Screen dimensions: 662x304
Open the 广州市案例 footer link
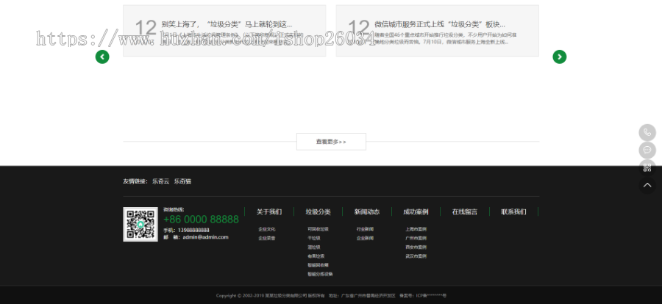pyautogui.click(x=416, y=238)
